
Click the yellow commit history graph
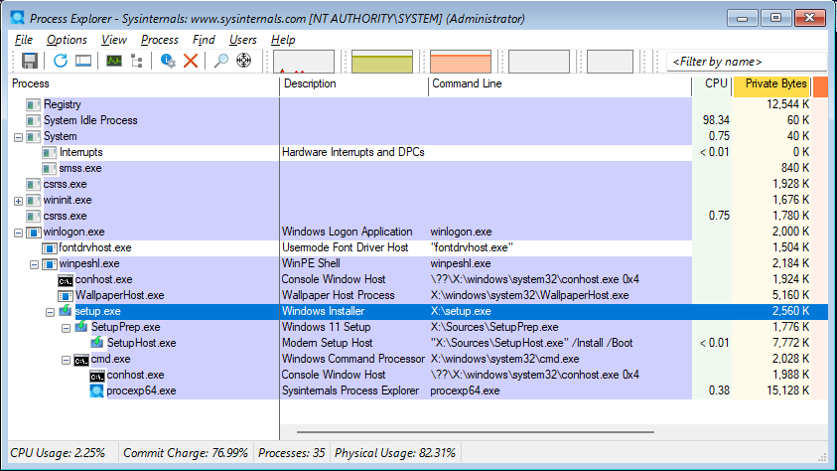[382, 62]
